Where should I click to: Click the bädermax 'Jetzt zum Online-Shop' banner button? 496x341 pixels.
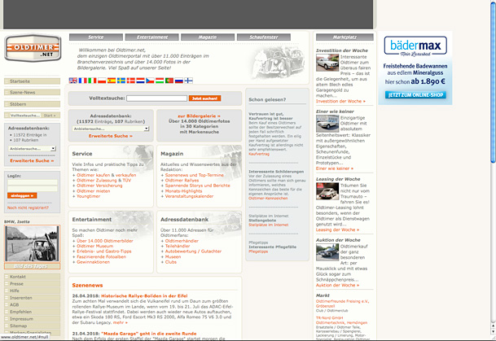click(415, 95)
